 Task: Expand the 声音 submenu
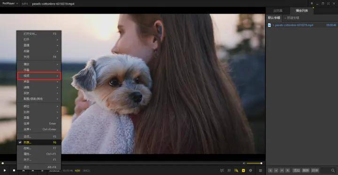pos(39,82)
